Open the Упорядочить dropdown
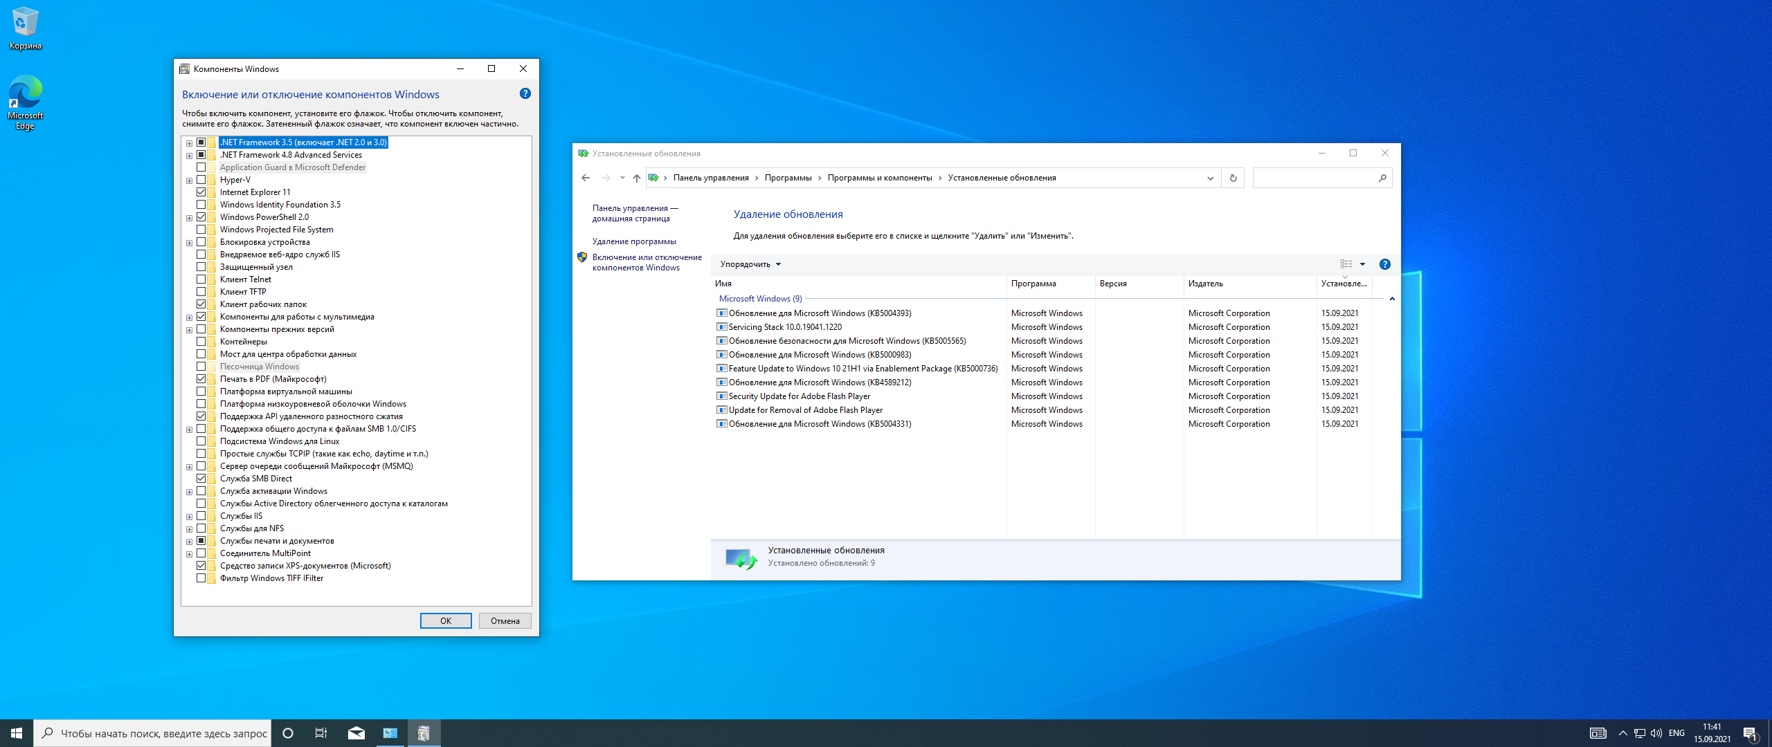Screen dimensions: 1772x747 click(x=750, y=264)
